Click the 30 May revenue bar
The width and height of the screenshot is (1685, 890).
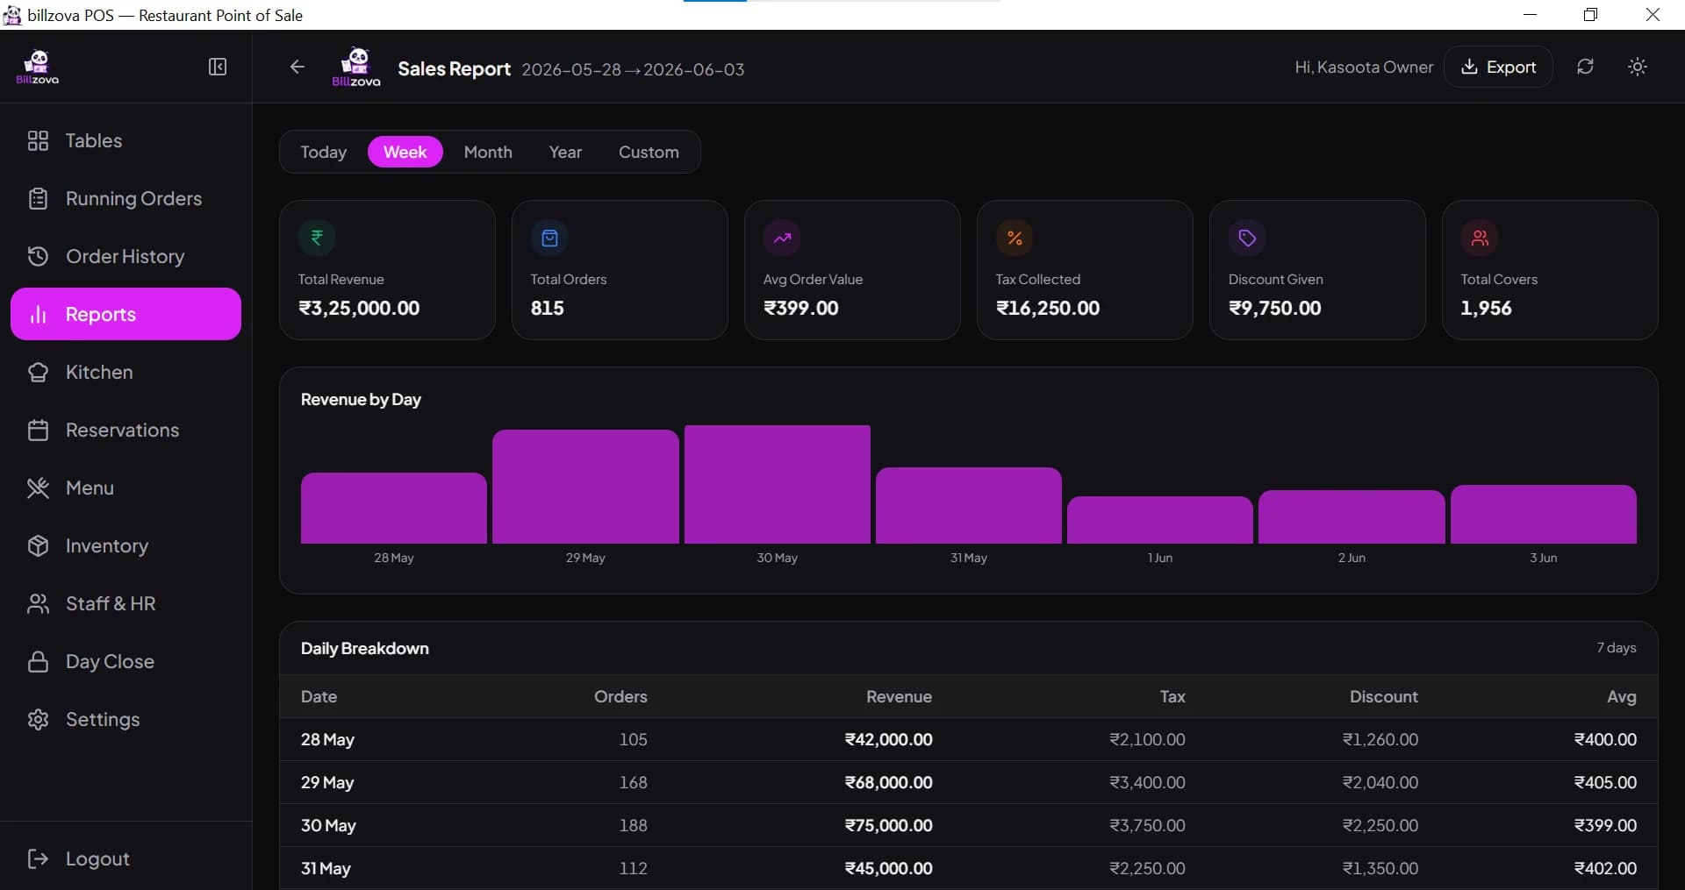click(x=778, y=484)
